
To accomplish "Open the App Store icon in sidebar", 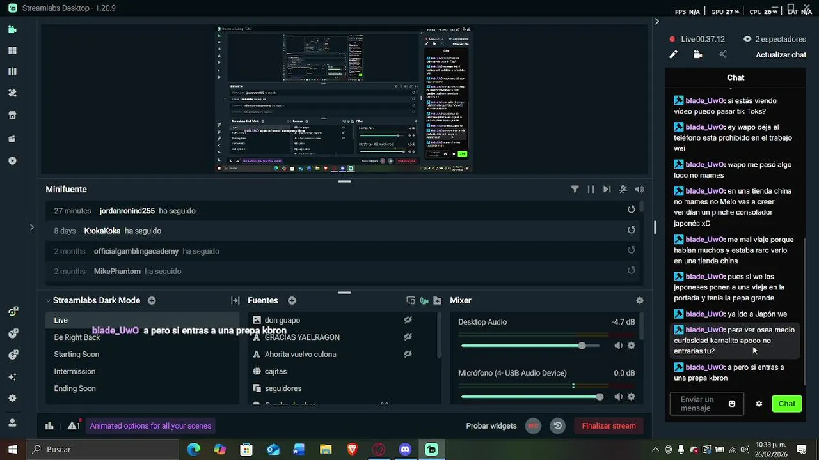I will click(x=12, y=116).
